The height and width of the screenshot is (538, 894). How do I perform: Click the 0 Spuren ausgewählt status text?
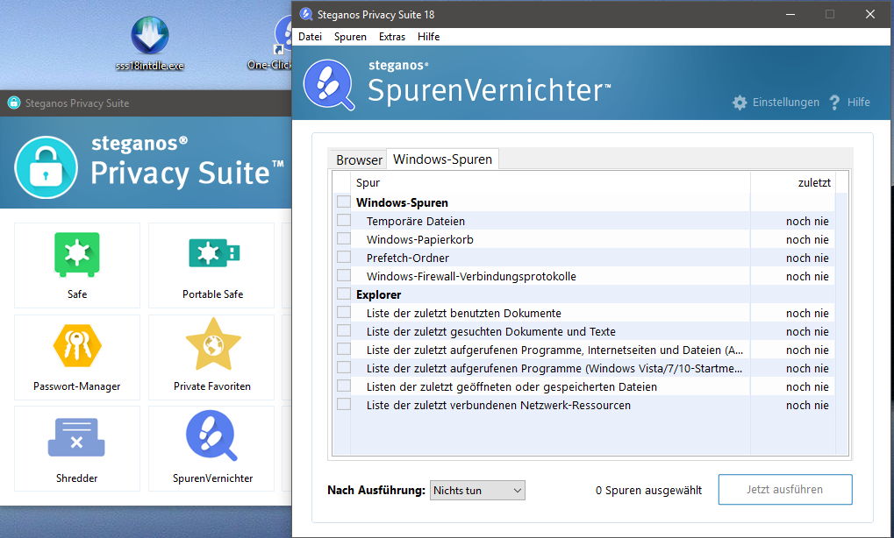pyautogui.click(x=649, y=490)
